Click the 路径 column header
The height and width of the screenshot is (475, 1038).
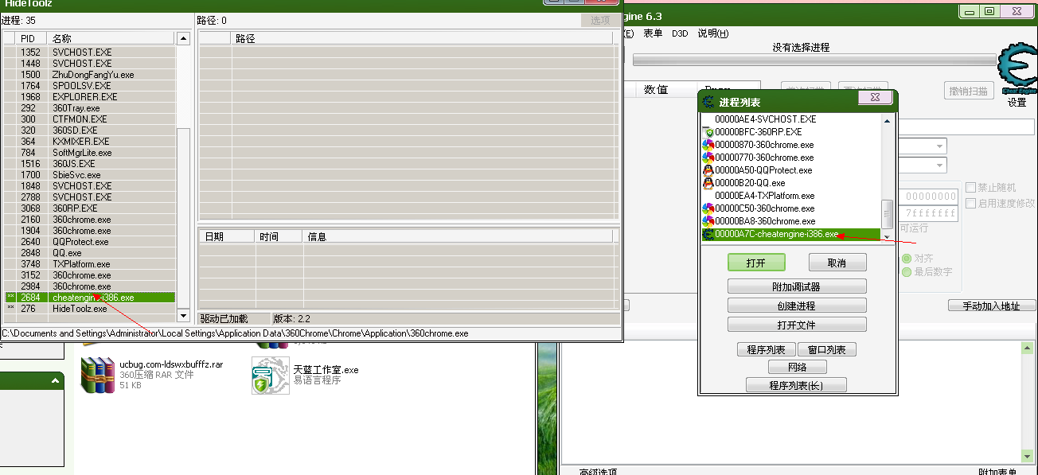(423, 38)
